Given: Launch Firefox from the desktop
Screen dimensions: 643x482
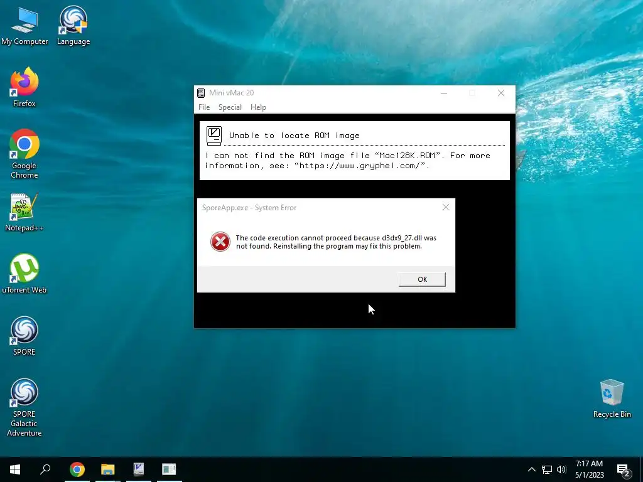Looking at the screenshot, I should pyautogui.click(x=24, y=87).
